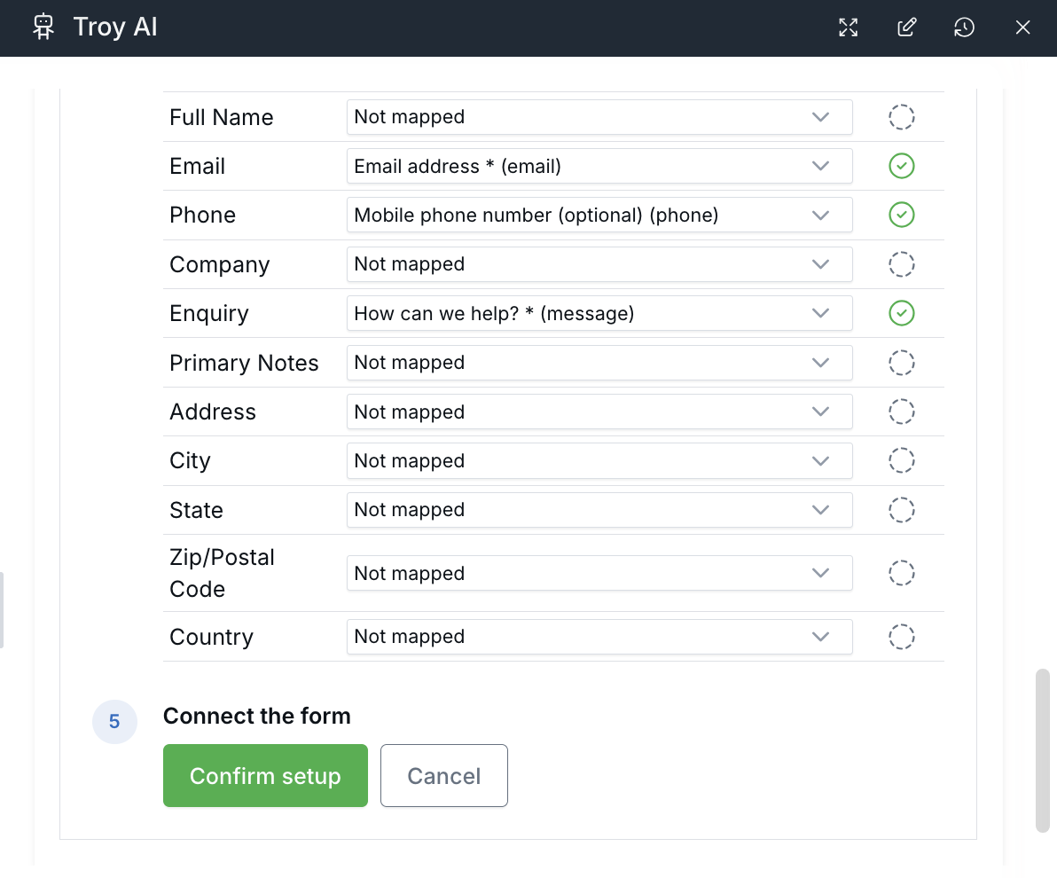Click the Cancel button

point(444,775)
